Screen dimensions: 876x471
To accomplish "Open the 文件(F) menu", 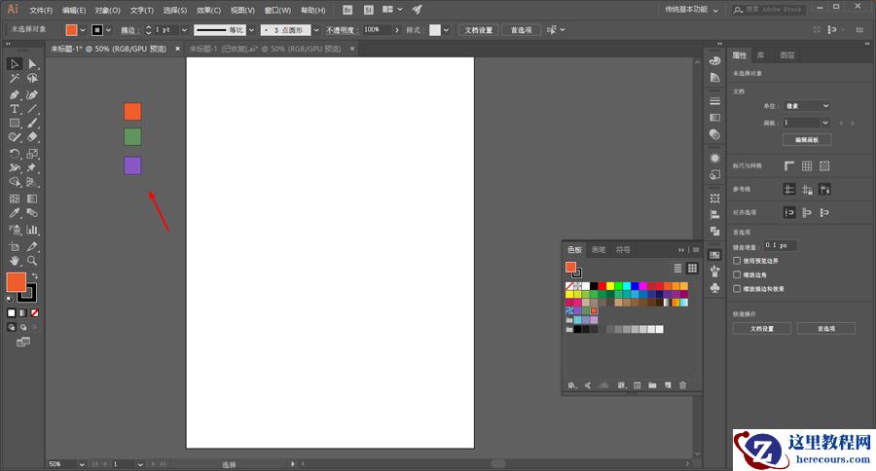I will click(x=41, y=10).
